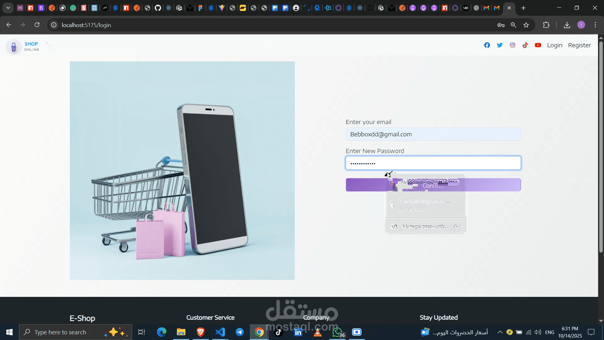Expand the tab search dropdown arrow
Screen dimensions: 604x340
tap(8, 8)
